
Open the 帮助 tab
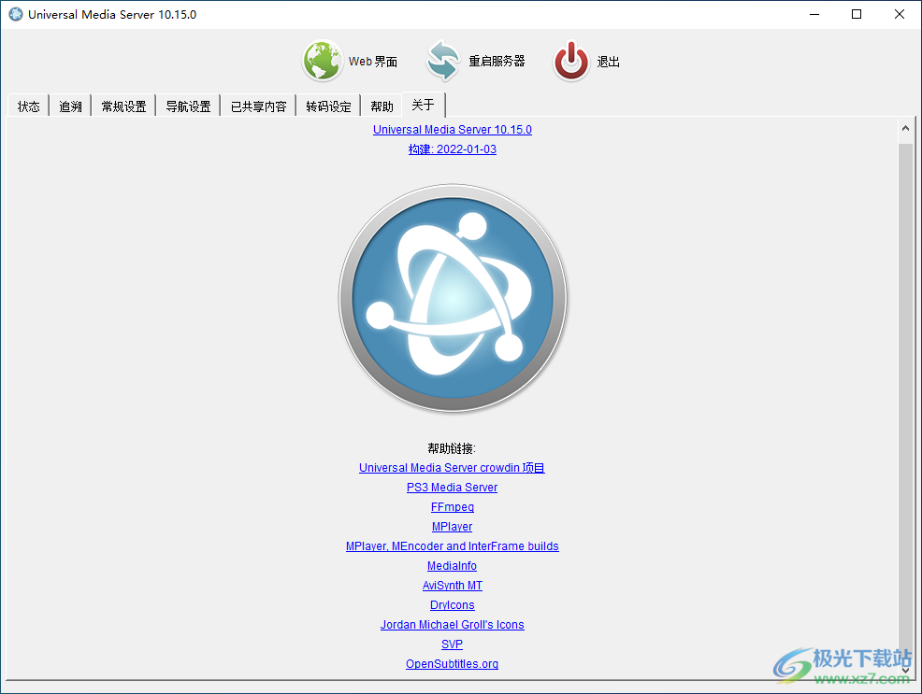tap(382, 106)
